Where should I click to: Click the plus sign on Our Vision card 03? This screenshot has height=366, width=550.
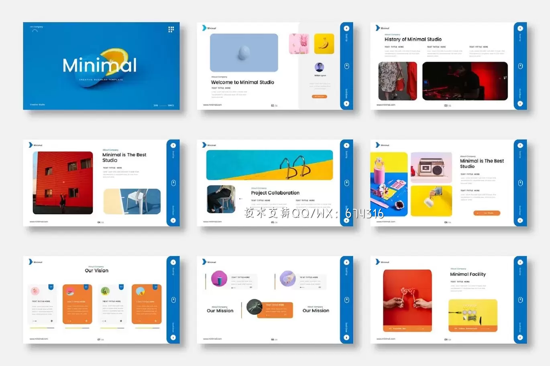[121, 321]
